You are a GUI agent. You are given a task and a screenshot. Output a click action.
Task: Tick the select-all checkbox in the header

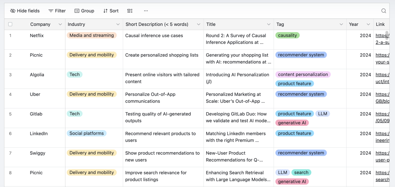click(x=10, y=24)
